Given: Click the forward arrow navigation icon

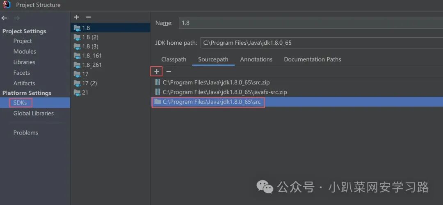Looking at the screenshot, I should (17, 18).
